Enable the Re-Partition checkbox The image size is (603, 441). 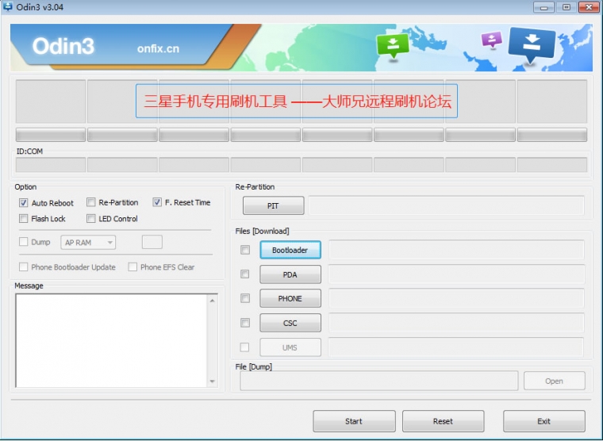(91, 202)
